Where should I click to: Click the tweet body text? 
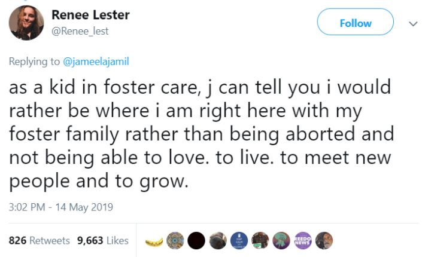(x=198, y=135)
